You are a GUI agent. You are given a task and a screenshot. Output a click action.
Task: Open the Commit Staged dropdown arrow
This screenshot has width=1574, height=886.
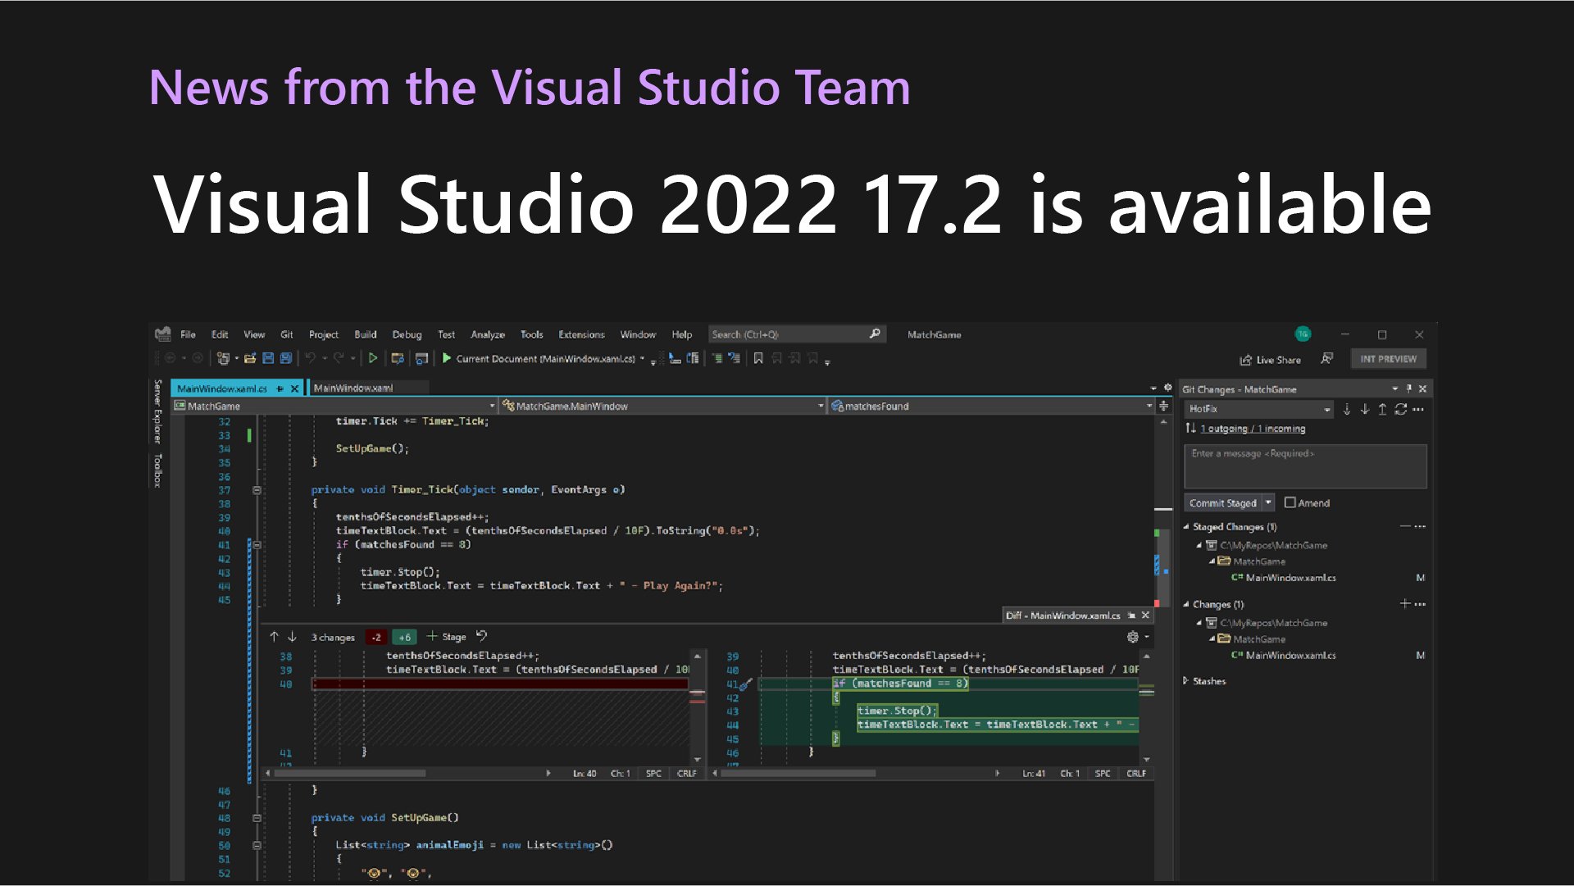click(1268, 502)
